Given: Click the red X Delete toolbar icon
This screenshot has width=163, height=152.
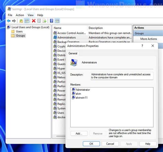Looking at the screenshot, I should 34,21.
